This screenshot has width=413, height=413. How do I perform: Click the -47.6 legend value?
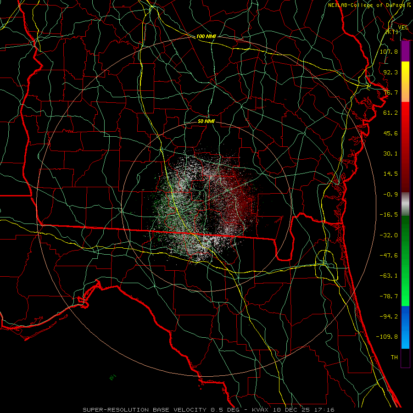pos(389,256)
